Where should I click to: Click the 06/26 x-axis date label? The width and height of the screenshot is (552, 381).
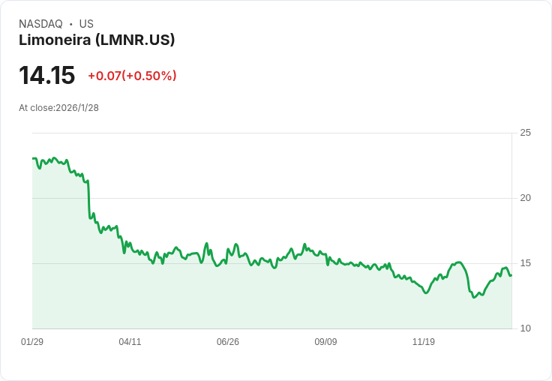coord(228,341)
